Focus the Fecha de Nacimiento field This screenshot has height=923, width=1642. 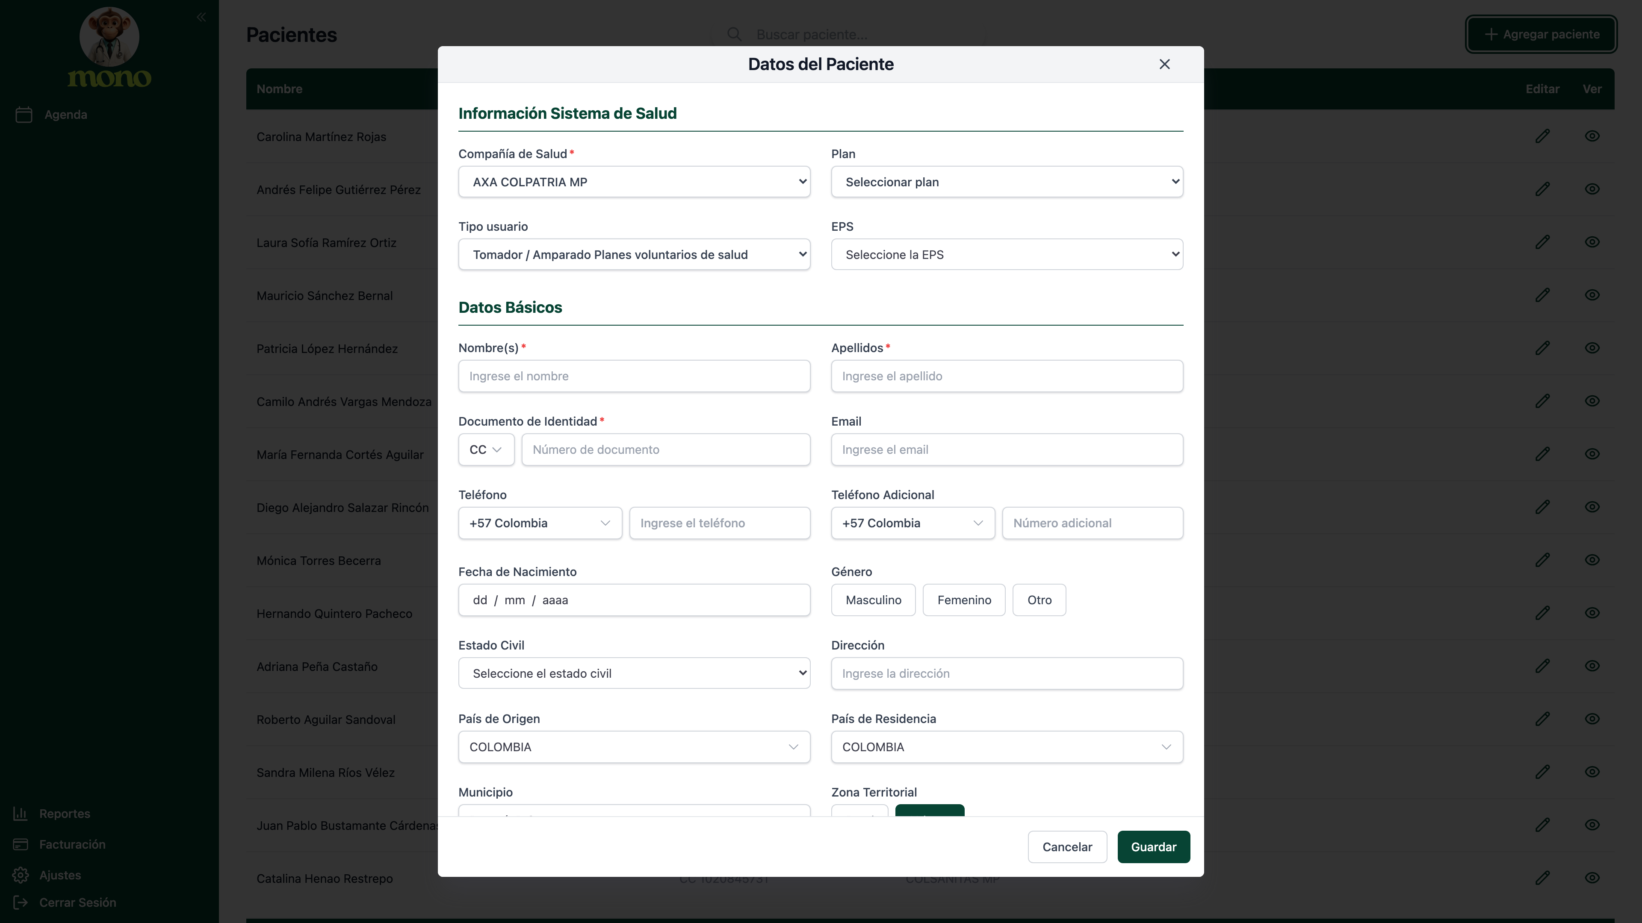[x=634, y=600]
